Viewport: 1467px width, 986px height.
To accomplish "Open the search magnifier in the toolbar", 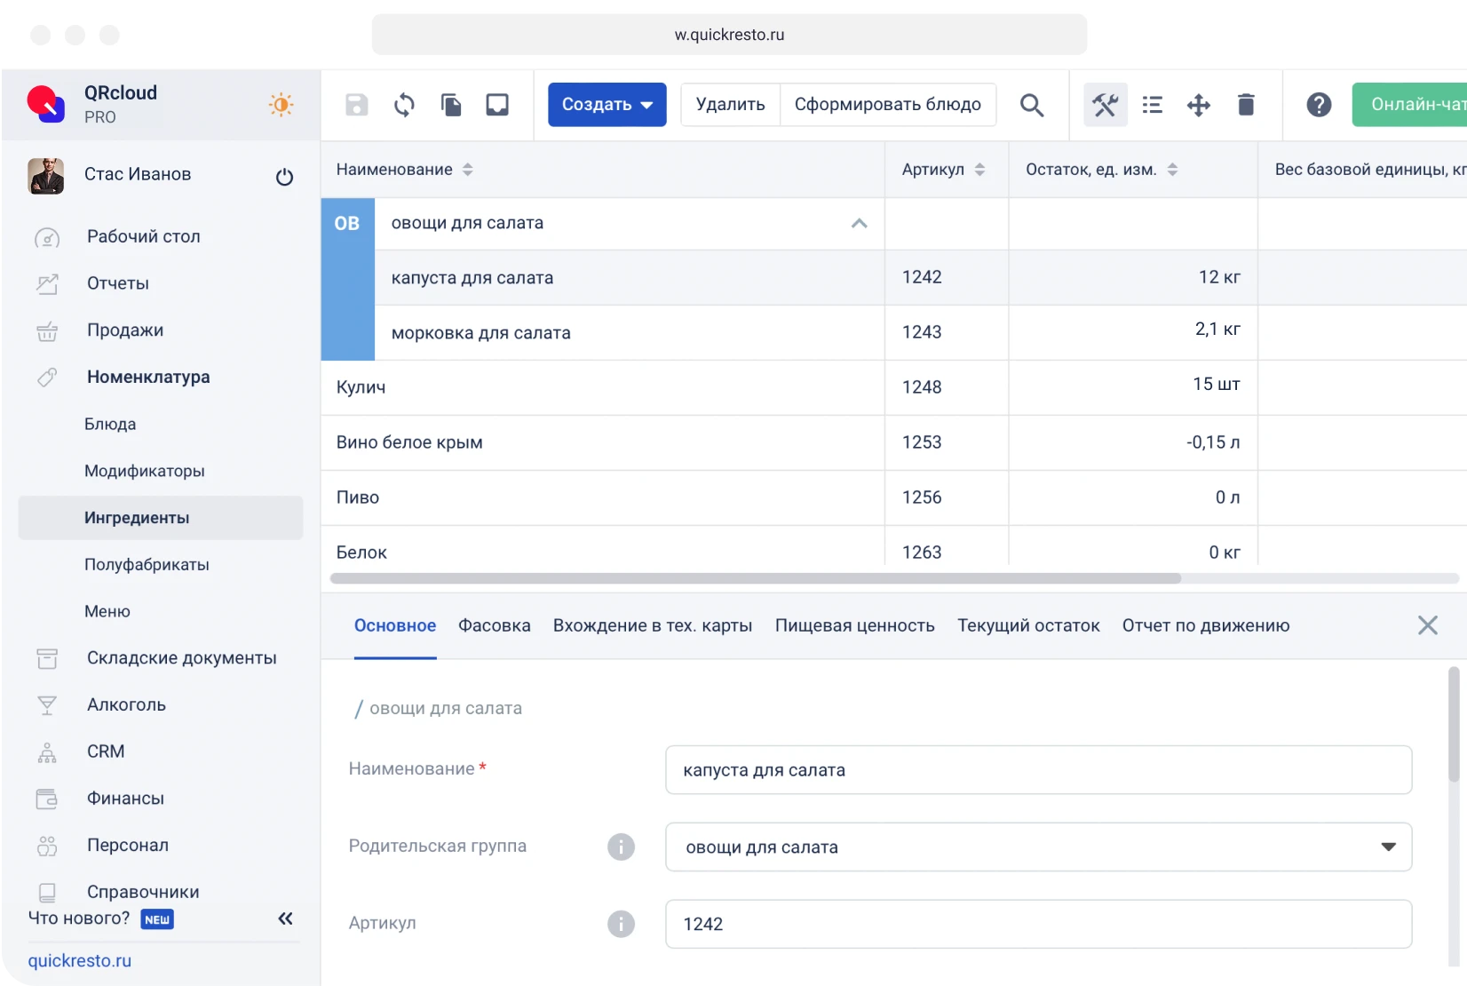I will (1031, 104).
